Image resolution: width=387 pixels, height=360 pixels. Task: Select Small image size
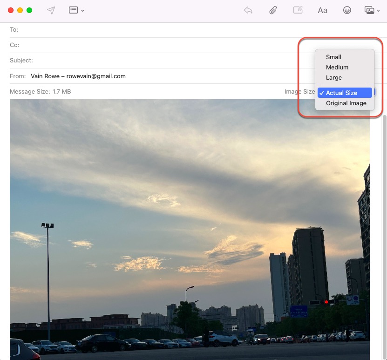pyautogui.click(x=333, y=57)
